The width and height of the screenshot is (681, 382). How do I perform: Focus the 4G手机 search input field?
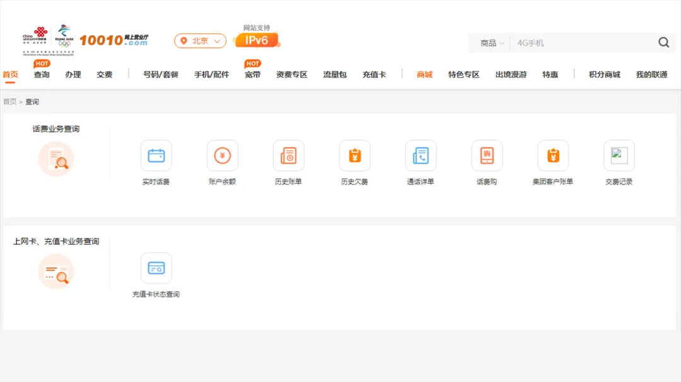(582, 43)
